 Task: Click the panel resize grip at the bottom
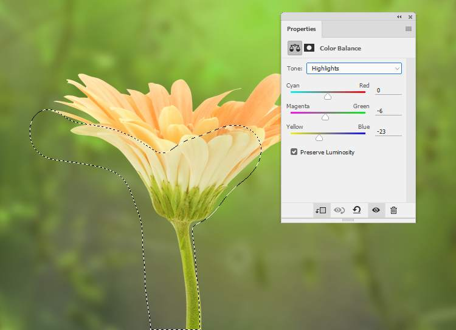coord(348,220)
